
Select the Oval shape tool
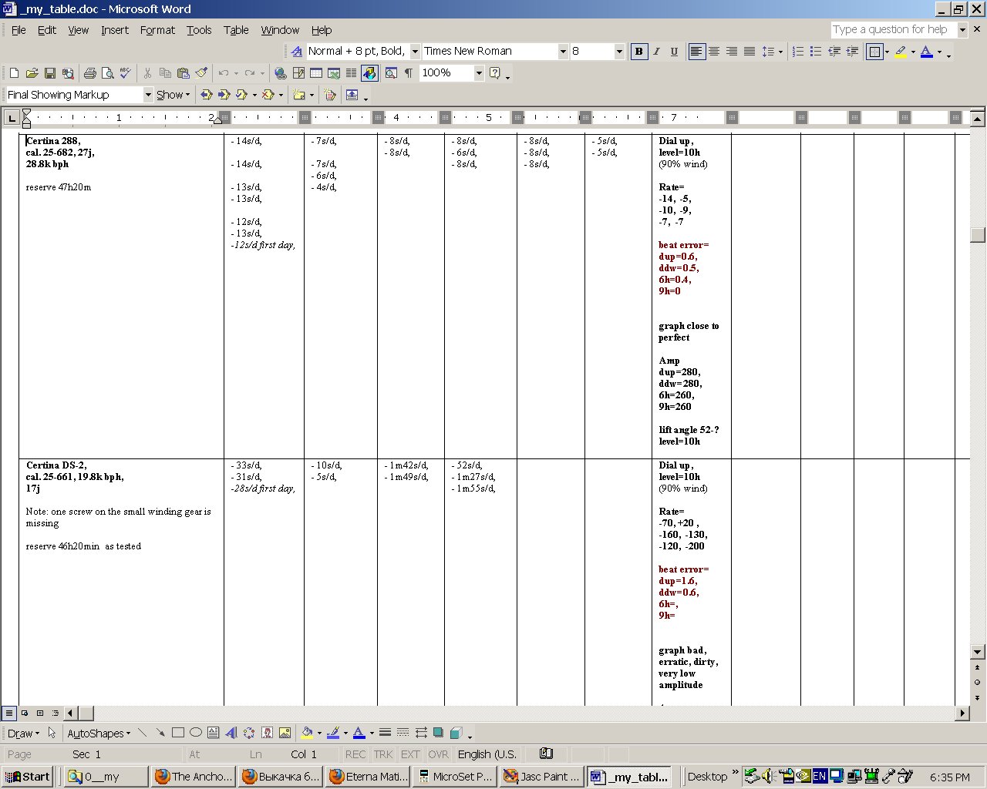click(x=196, y=733)
